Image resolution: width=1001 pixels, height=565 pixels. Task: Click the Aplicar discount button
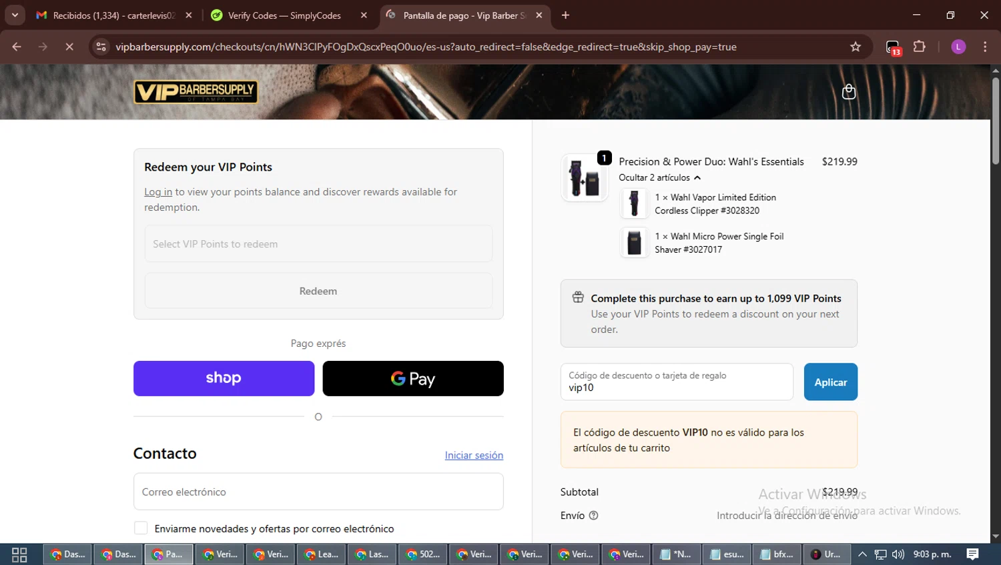tap(830, 382)
